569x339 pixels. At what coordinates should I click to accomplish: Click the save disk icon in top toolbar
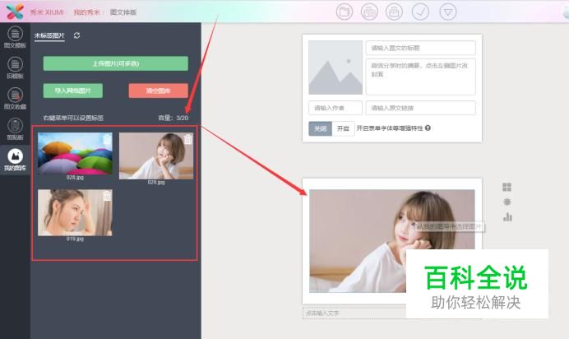[394, 12]
